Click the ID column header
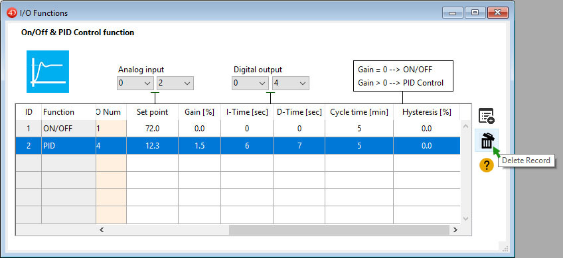The height and width of the screenshot is (258, 563). 29,112
